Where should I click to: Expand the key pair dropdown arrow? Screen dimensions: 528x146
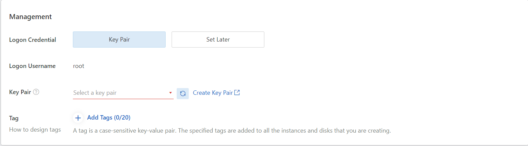171,93
